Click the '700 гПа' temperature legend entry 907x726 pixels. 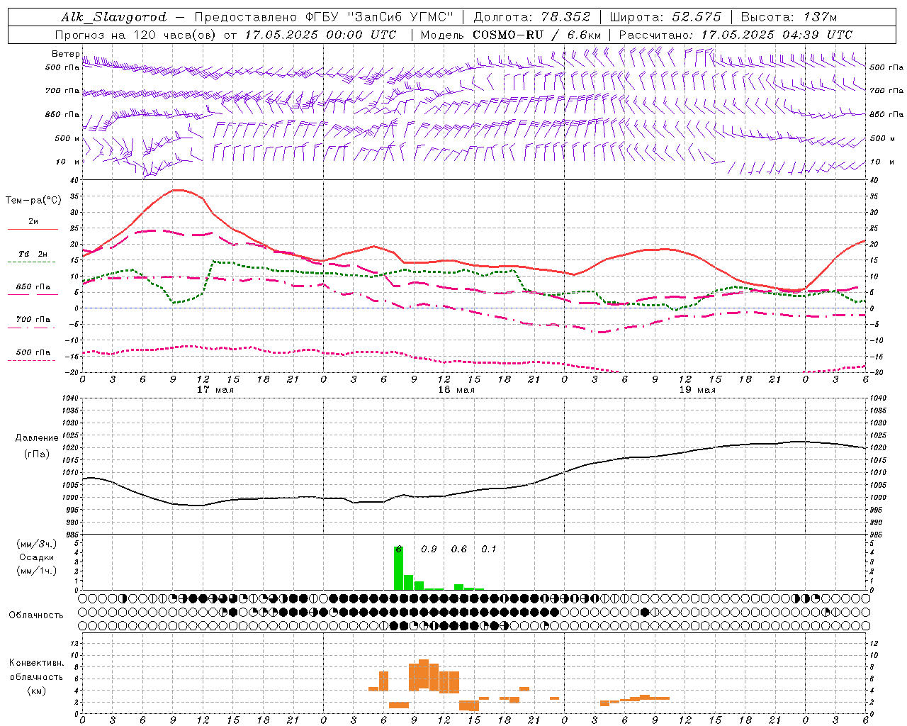pyautogui.click(x=33, y=320)
